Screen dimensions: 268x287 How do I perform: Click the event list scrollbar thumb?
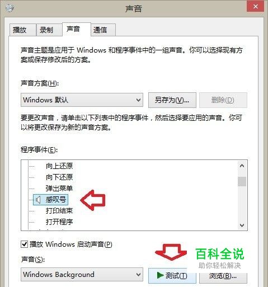point(242,181)
